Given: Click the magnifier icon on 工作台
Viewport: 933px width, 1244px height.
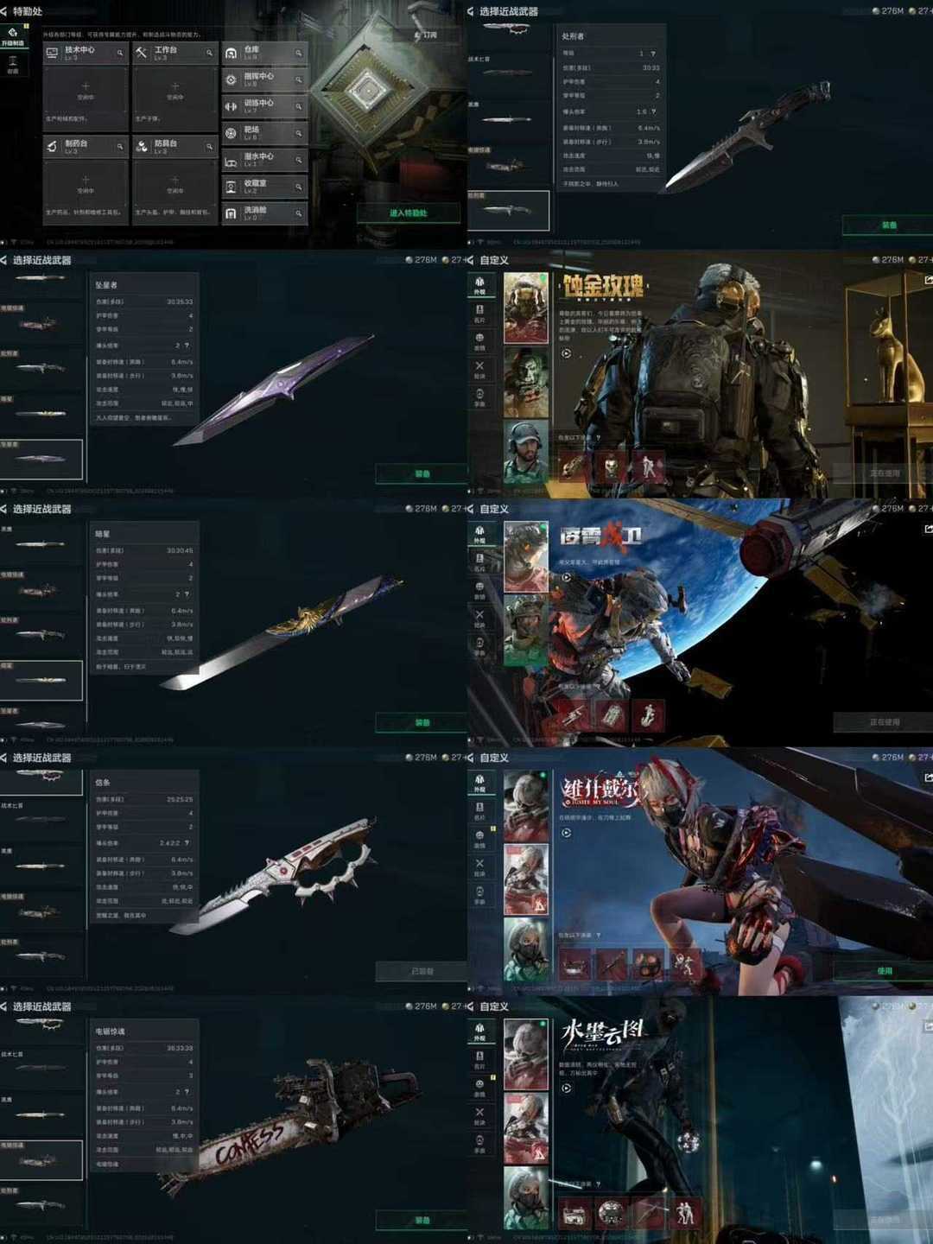Looking at the screenshot, I should coord(209,54).
